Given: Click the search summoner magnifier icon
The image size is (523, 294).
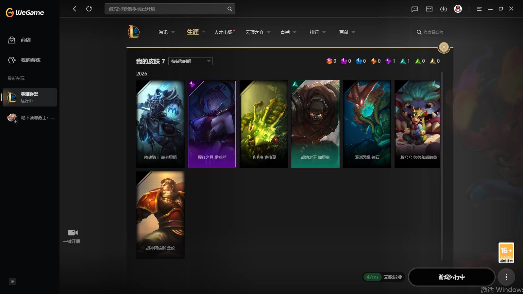Looking at the screenshot, I should point(419,32).
